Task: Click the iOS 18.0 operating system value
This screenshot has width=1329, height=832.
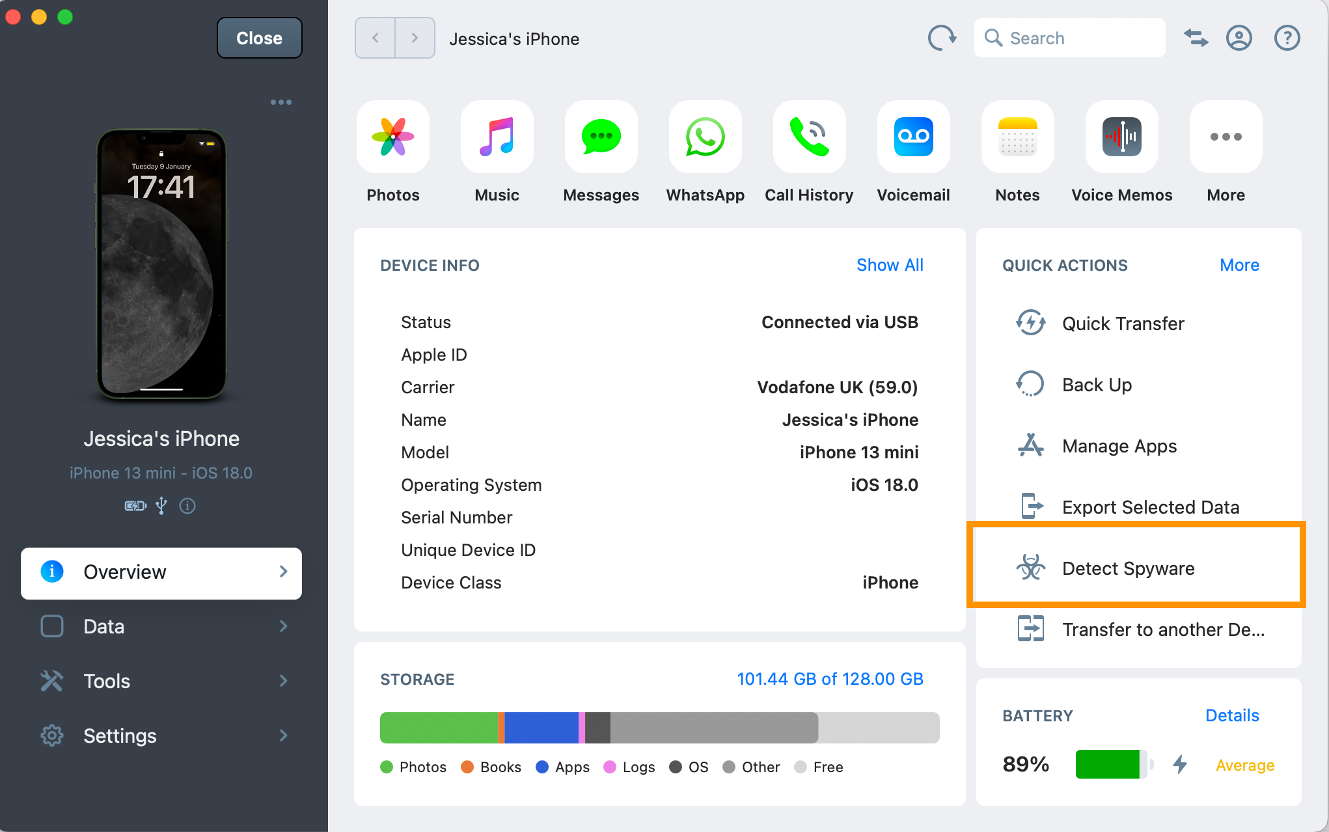Action: click(884, 485)
